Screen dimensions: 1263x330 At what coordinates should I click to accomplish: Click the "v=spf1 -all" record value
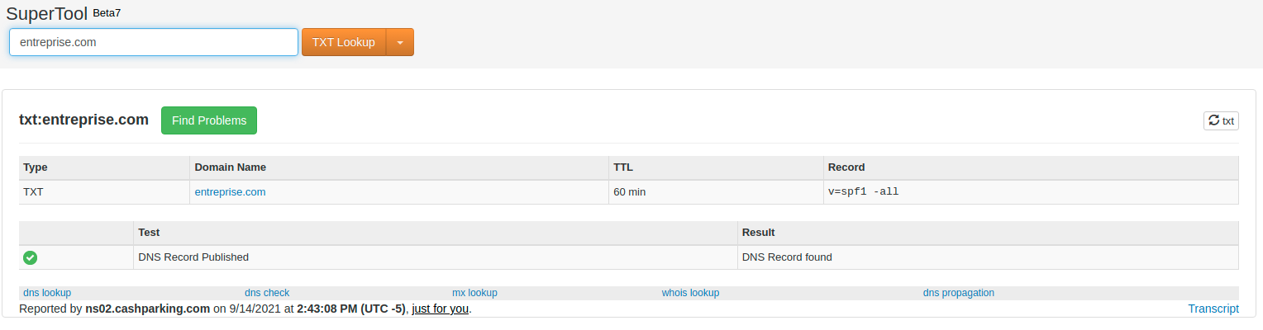click(x=863, y=192)
